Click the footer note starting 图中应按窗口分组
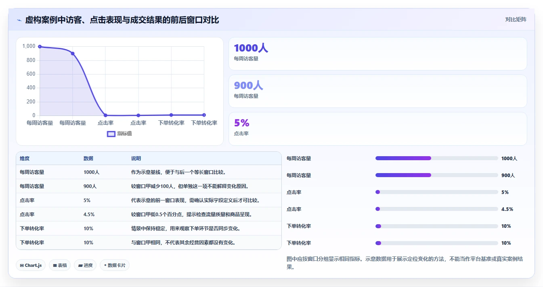This screenshot has width=543, height=287. click(405, 262)
